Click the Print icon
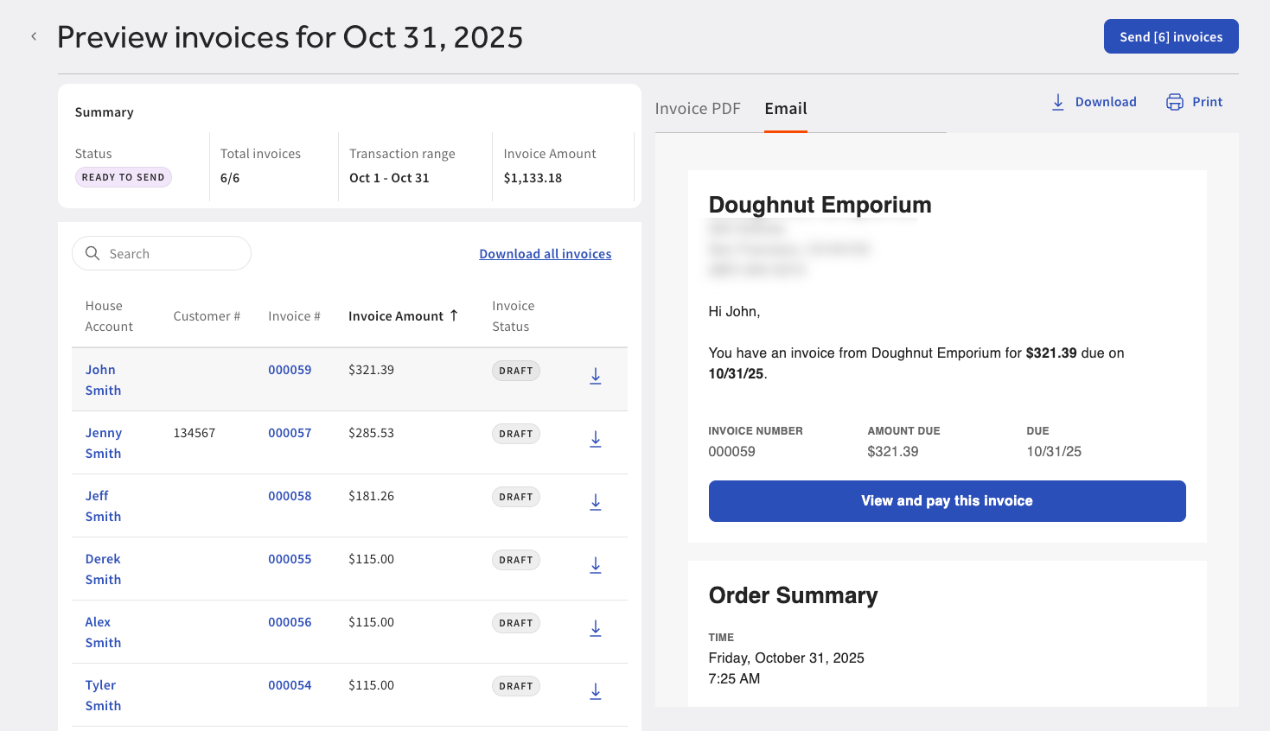 tap(1175, 102)
